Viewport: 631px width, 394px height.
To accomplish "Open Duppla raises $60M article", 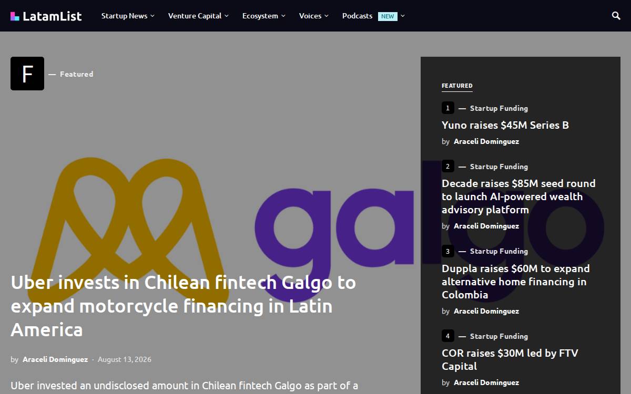I will (x=516, y=282).
